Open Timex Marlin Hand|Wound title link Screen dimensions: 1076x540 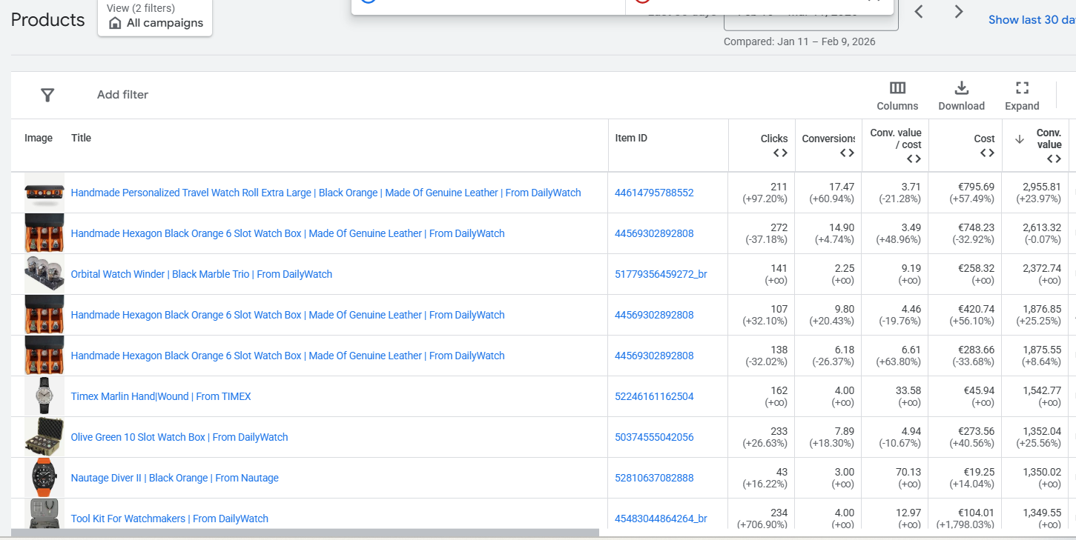[161, 396]
